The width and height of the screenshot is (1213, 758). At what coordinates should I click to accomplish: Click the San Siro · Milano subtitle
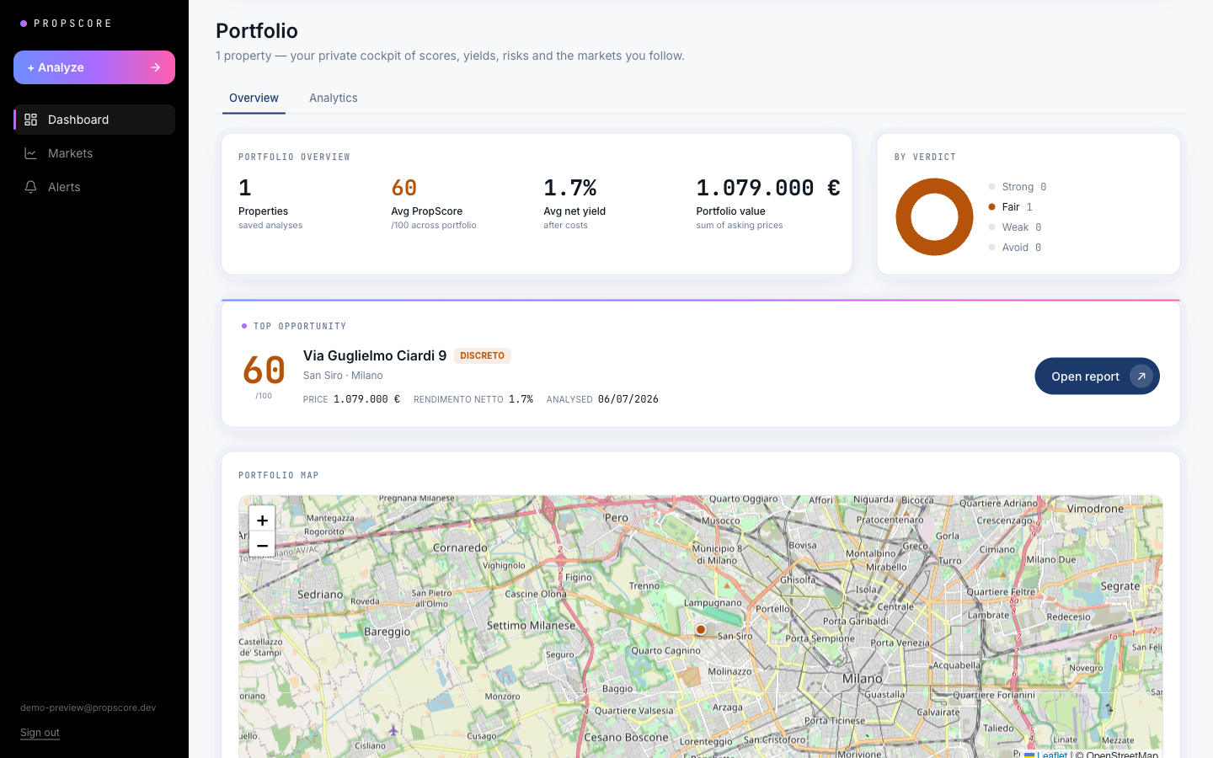(x=343, y=376)
